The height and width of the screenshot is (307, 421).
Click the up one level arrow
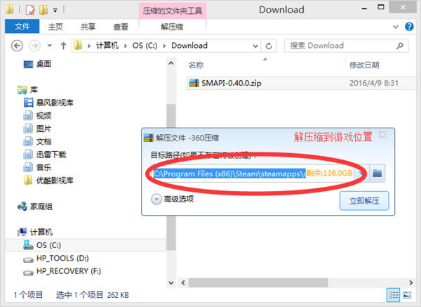point(63,46)
